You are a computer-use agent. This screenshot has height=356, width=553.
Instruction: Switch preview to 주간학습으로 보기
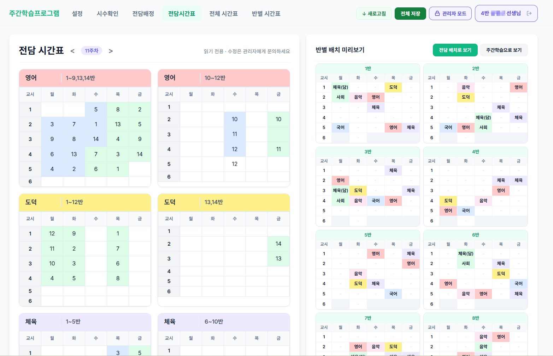pyautogui.click(x=504, y=50)
